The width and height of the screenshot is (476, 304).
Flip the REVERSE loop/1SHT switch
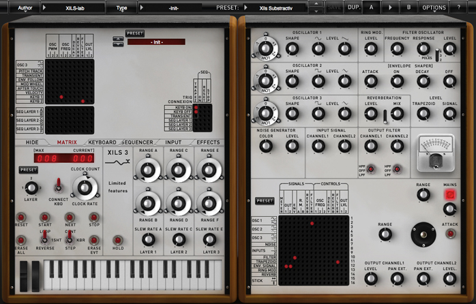44,237
